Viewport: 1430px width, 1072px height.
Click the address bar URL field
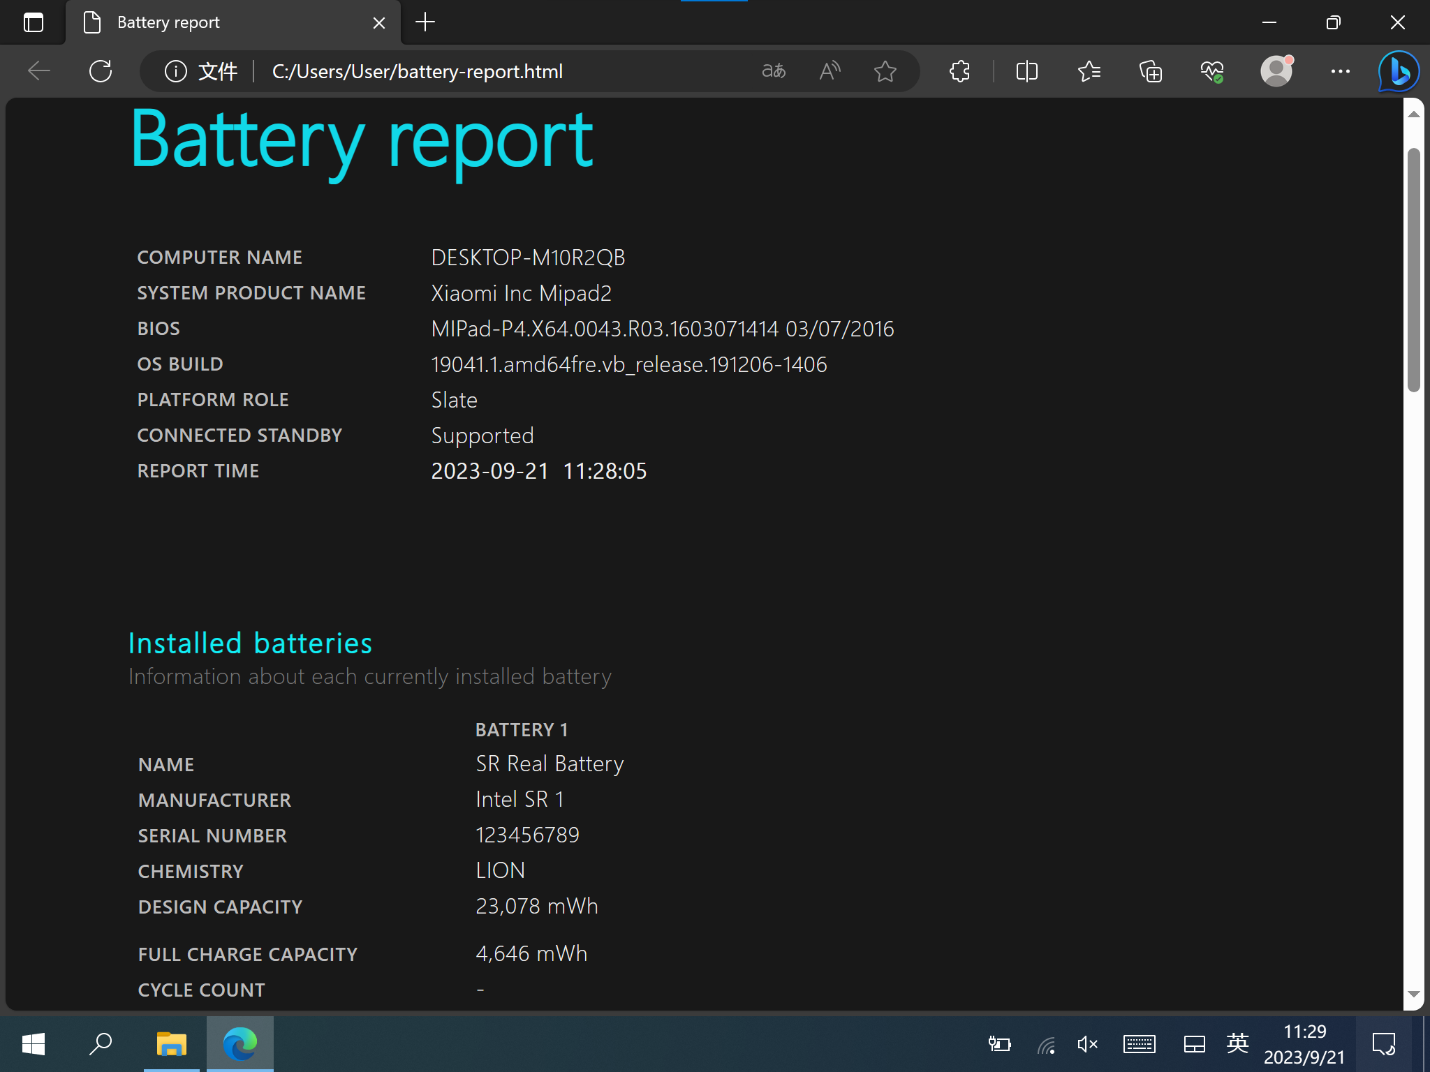coord(418,71)
